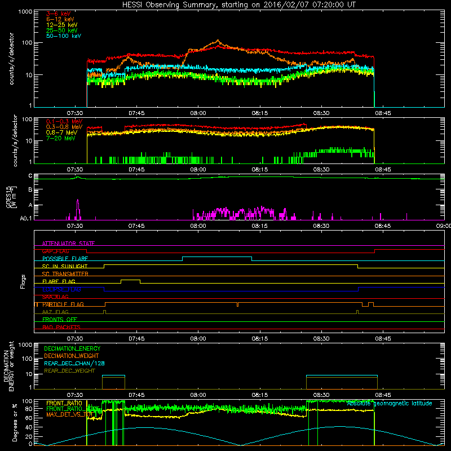This screenshot has height=451, width=451.
Task: Click the 0.1-0.3 MeV legend label
Action: pos(64,121)
